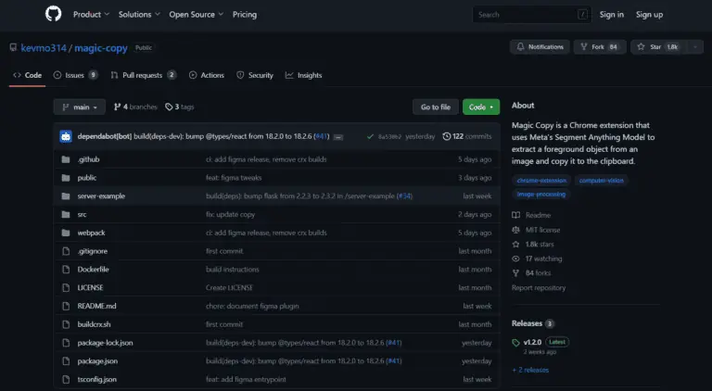Select the Code tab

pyautogui.click(x=28, y=75)
